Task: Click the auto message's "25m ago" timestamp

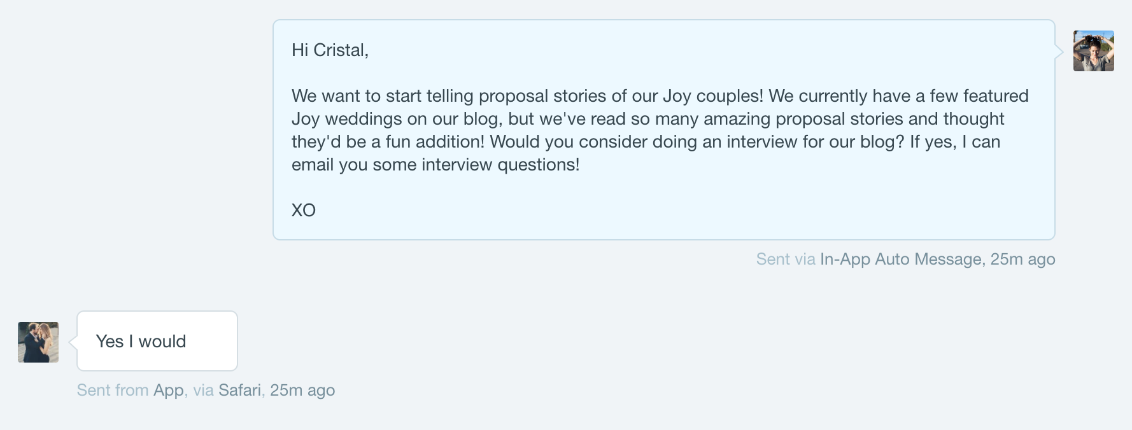Action: [x=1023, y=260]
